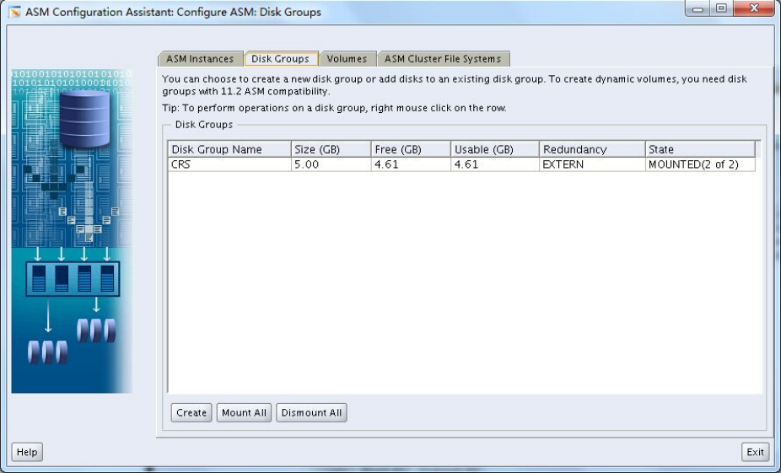781x473 pixels.
Task: Click the application icon in title bar
Action: coord(15,12)
